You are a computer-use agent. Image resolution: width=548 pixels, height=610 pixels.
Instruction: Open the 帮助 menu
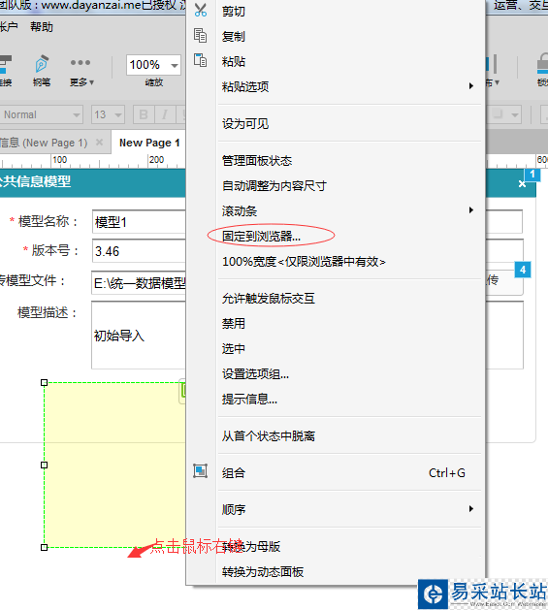coord(42,27)
